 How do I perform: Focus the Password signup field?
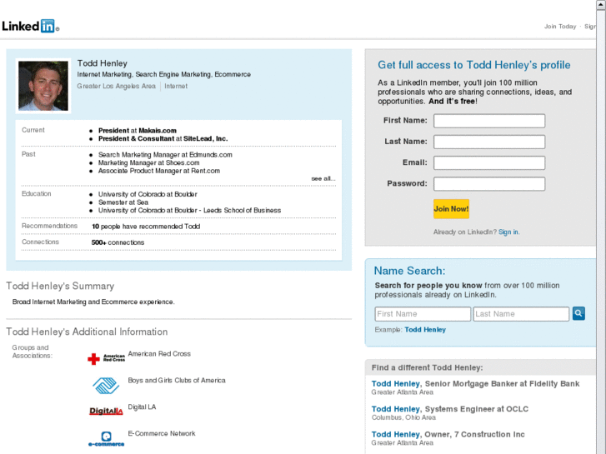click(489, 183)
